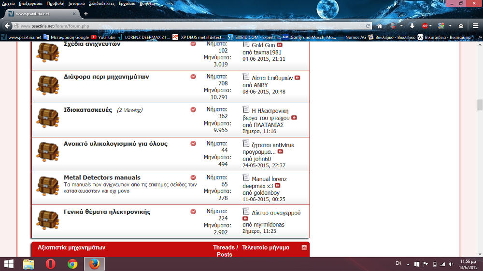Open the Opera browser from the taskbar
Image resolution: width=483 pixels, height=271 pixels.
coord(50,264)
